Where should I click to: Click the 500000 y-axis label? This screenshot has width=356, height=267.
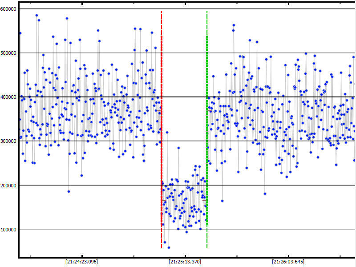(x=9, y=53)
